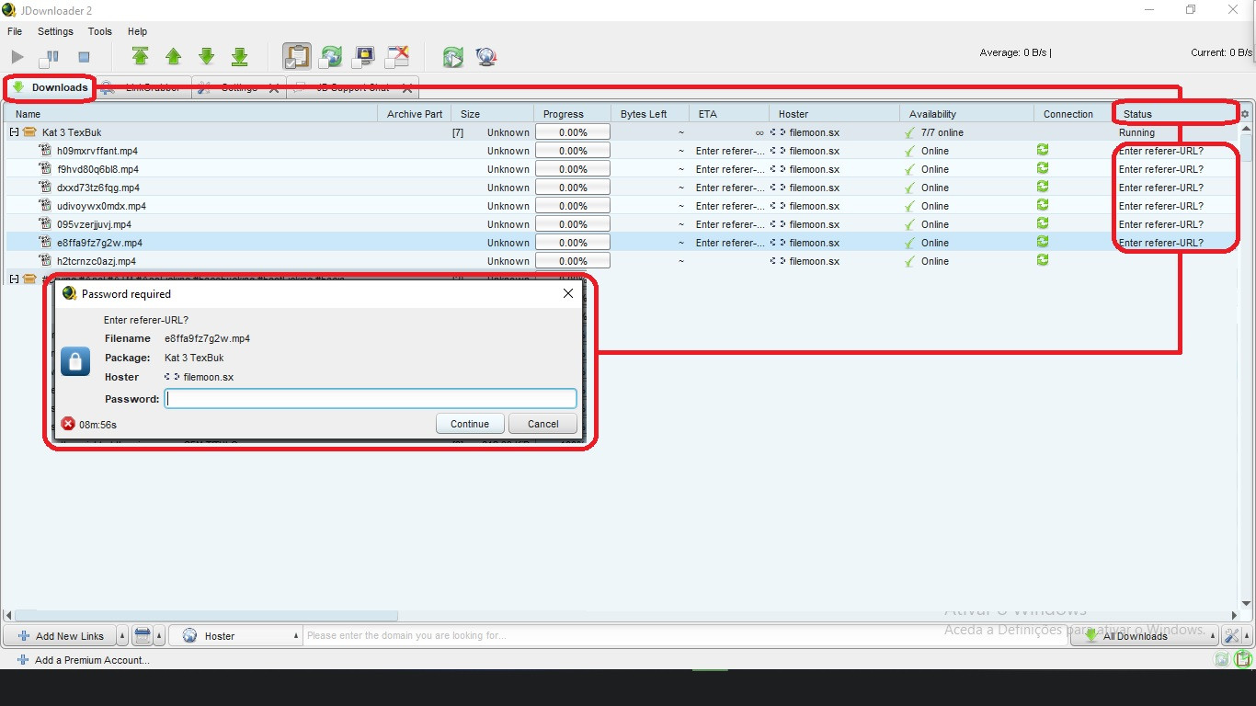The height and width of the screenshot is (706, 1256).
Task: Click connection icon for dxxd73tz6fqg.mp4
Action: coord(1043,187)
